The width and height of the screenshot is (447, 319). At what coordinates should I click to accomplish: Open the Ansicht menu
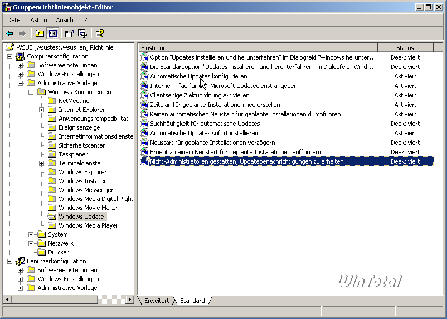coord(66,20)
